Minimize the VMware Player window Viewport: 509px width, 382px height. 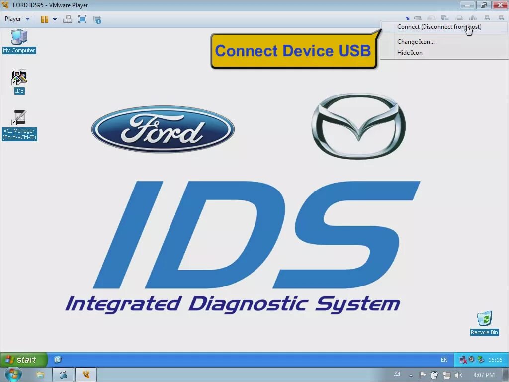coord(467,5)
